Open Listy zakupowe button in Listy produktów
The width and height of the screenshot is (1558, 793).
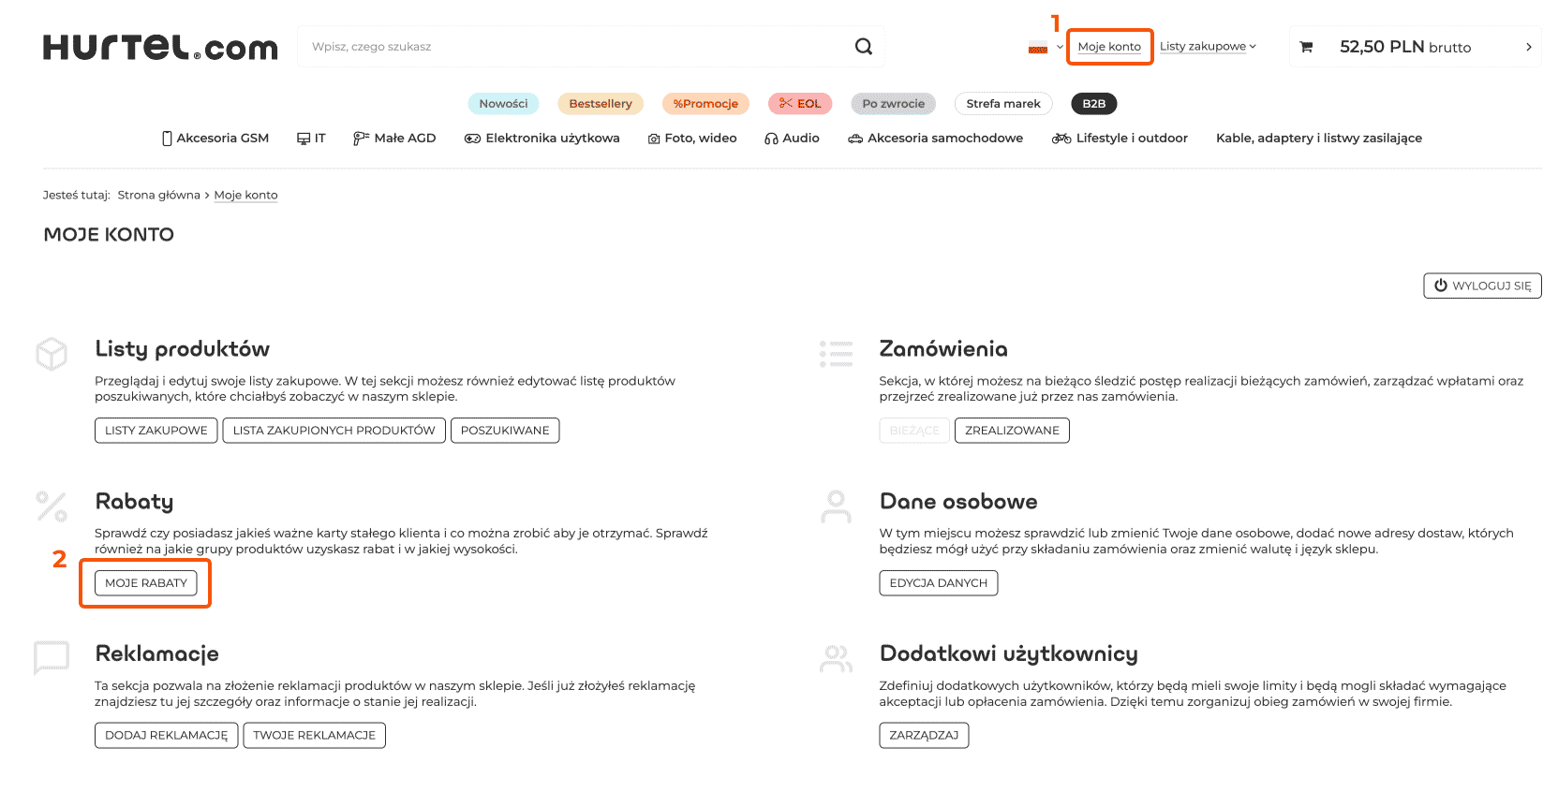coord(156,431)
